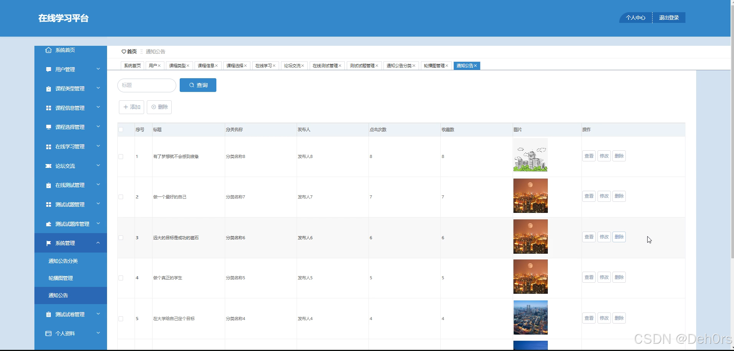The image size is (734, 351).
Task: Open the 通知公告分类 submenu item
Action: 71,261
